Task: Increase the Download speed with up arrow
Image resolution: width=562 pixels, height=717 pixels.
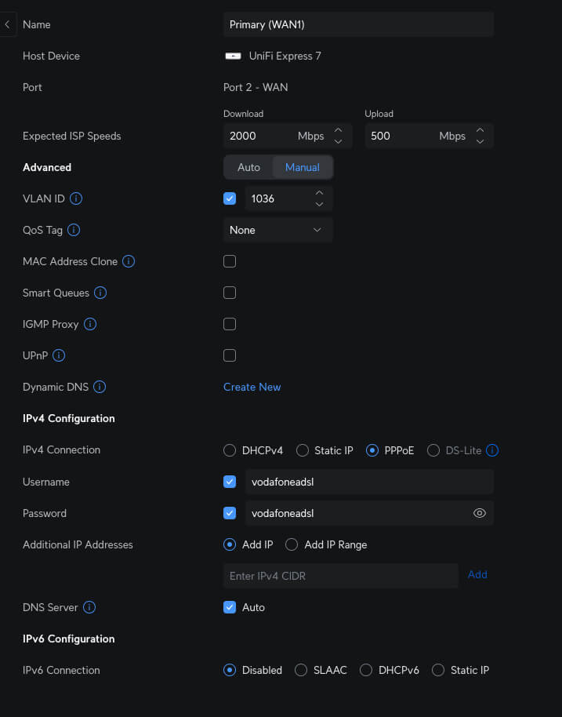Action: point(338,130)
